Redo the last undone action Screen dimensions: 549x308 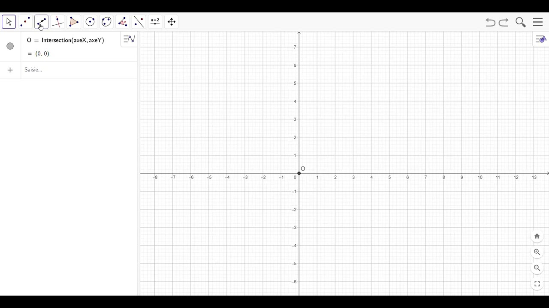click(504, 22)
